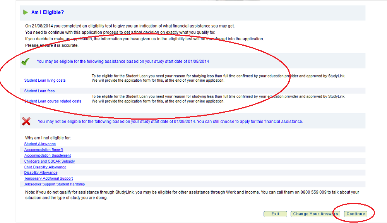Click the red cross not-eligible icon

(x=26, y=121)
